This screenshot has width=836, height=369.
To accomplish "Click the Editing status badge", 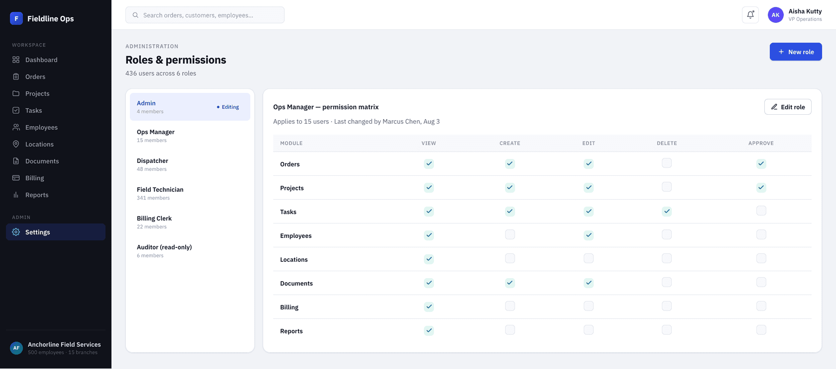I will (x=228, y=107).
